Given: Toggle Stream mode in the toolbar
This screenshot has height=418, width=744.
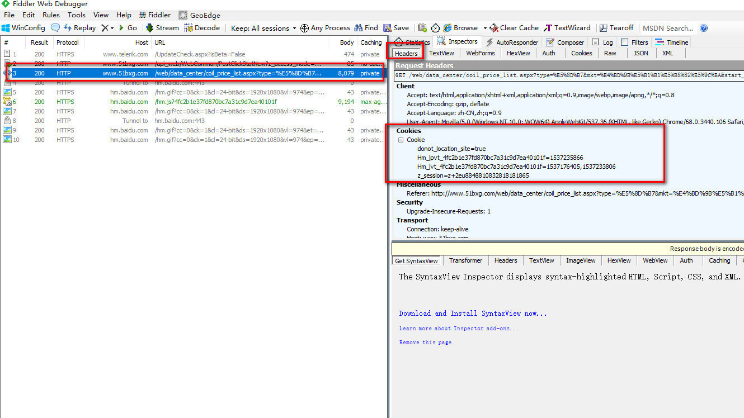Looking at the screenshot, I should (163, 28).
